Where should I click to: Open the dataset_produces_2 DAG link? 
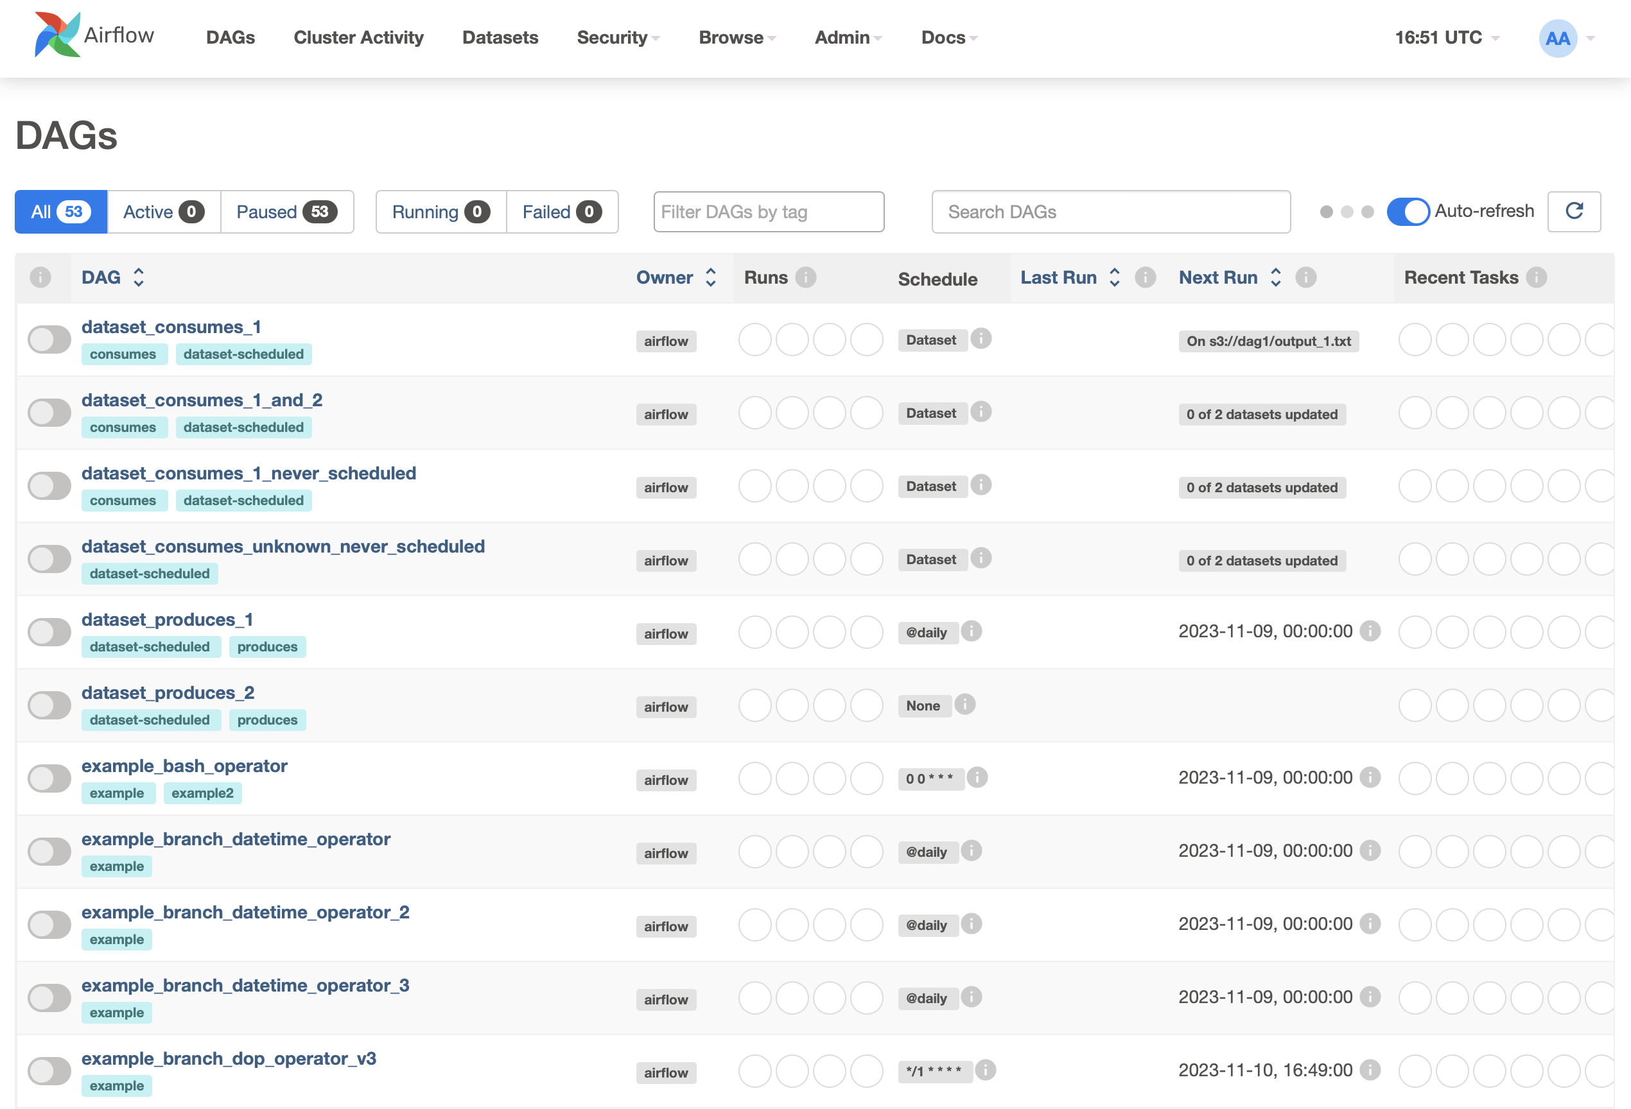pos(168,692)
